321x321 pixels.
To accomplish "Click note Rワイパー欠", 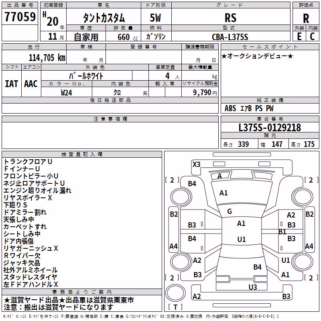I will point(22,256).
